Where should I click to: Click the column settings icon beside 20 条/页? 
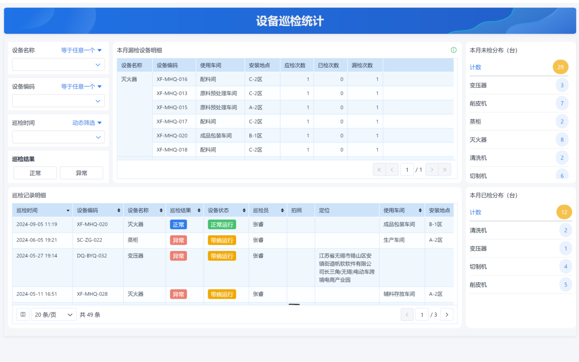coord(23,315)
